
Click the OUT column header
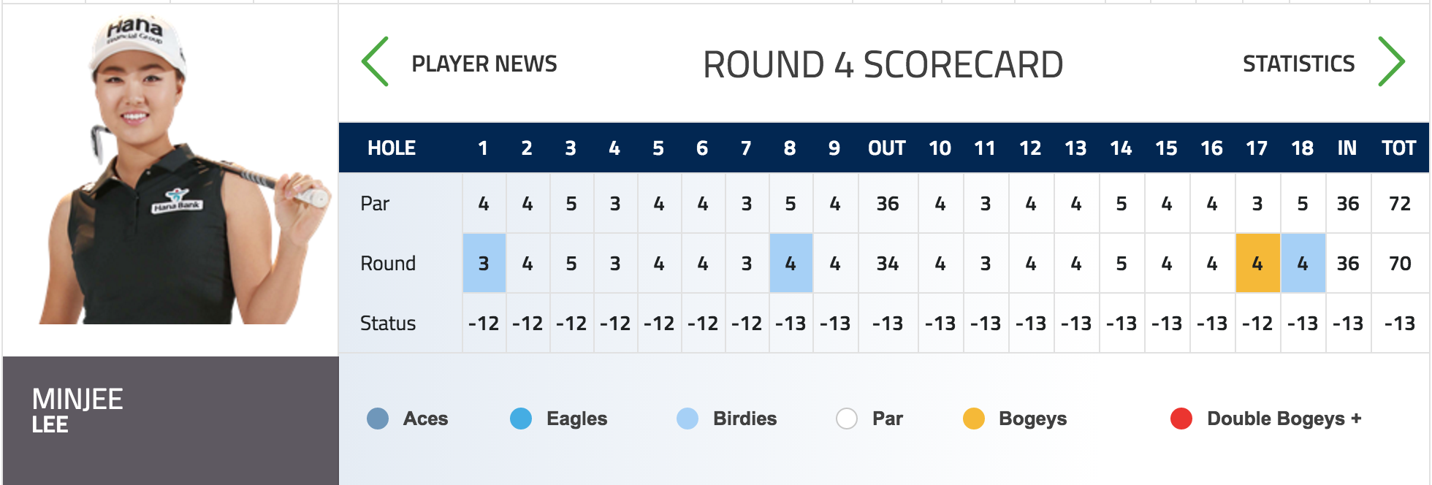click(x=887, y=148)
